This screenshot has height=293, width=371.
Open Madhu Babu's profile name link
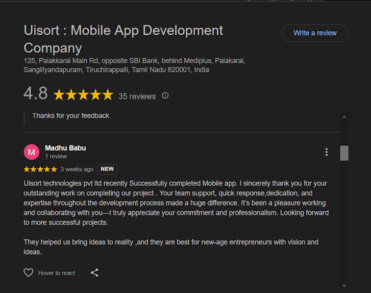[x=65, y=148]
